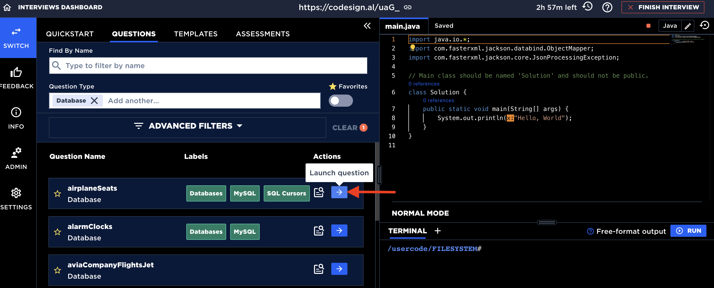Click the MySQL label on alarmClocks
Screen dimensions: 714x288
(245, 232)
